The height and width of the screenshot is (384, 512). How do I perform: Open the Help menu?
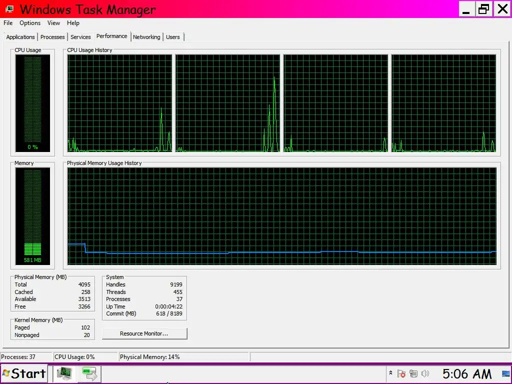[73, 23]
